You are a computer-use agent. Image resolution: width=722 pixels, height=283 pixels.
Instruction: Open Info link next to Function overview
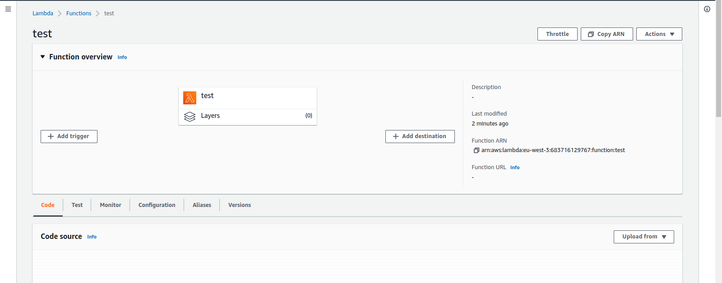[x=122, y=57]
